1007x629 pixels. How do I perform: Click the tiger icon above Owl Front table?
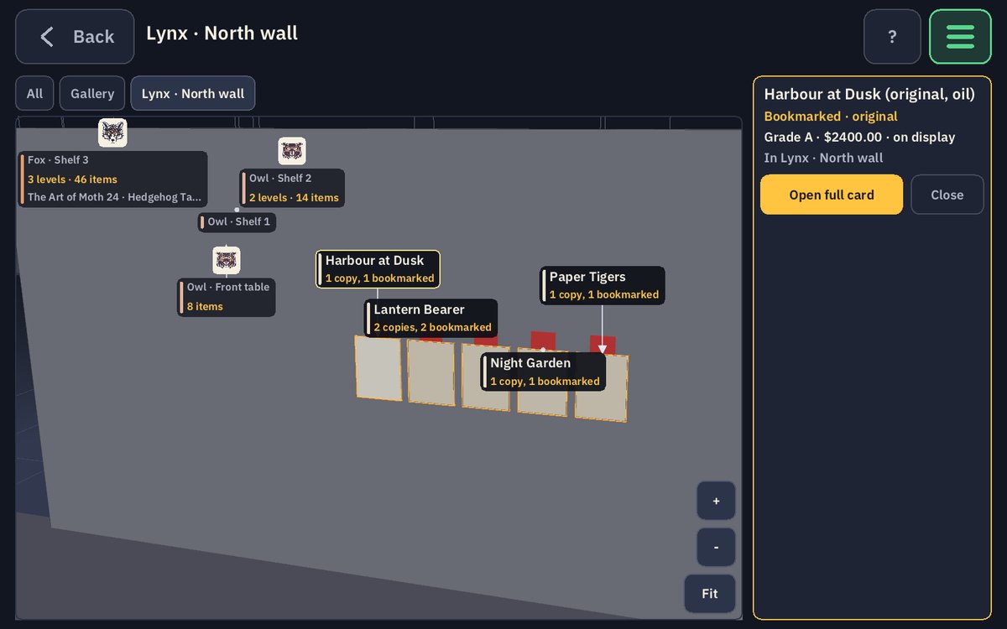[x=227, y=260]
